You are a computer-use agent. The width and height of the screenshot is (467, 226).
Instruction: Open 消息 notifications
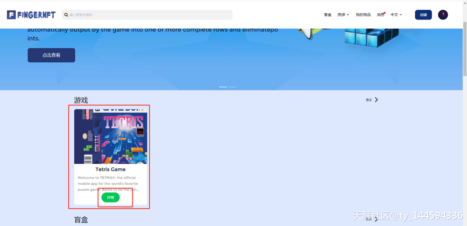coord(380,15)
